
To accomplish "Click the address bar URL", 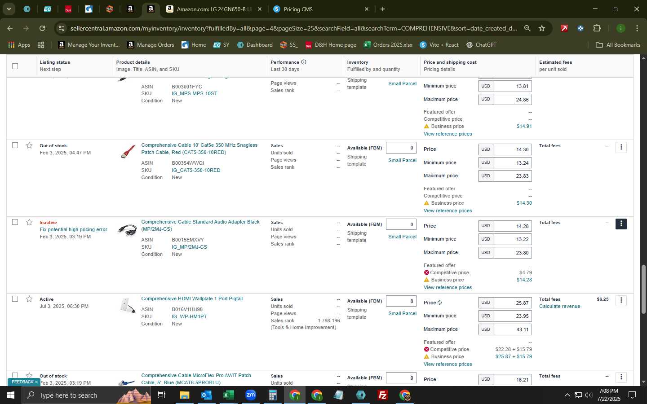I will coord(293,28).
